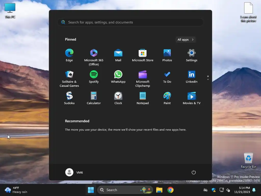261x196 pixels.
Task: Open Calculator
Action: [94, 98]
